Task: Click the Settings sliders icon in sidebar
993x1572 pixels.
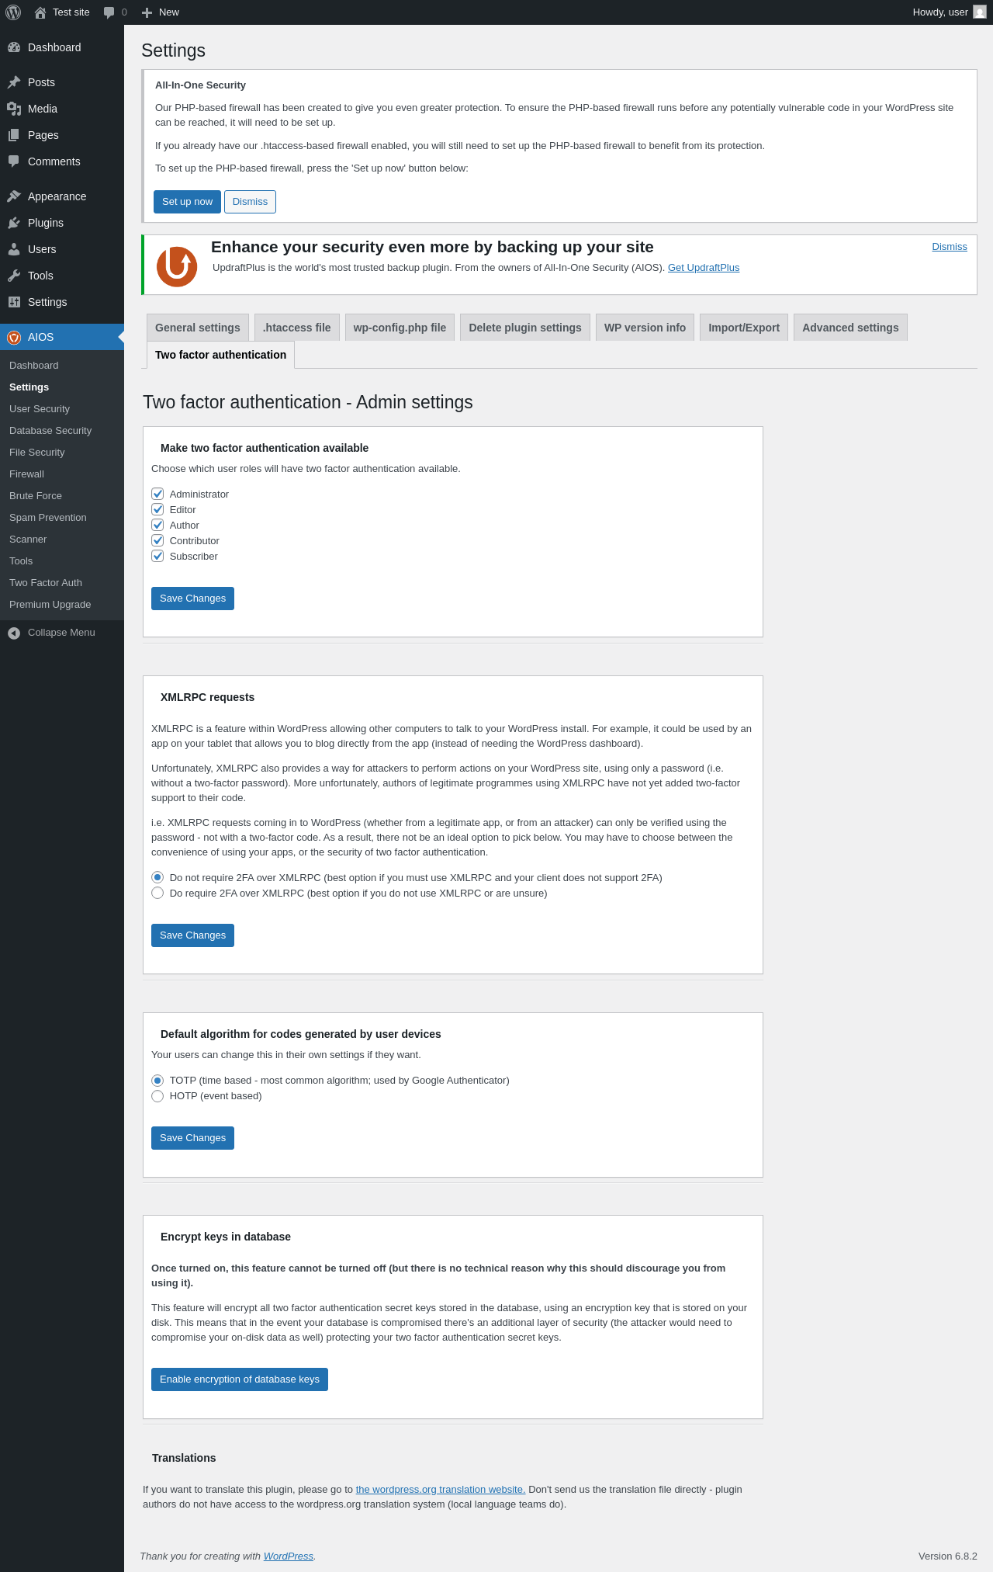Action: (14, 302)
